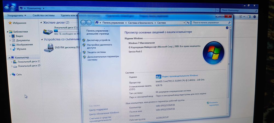Click Система breadcrumb segment
Viewport: 274px width, 123px height.
pos(161,23)
